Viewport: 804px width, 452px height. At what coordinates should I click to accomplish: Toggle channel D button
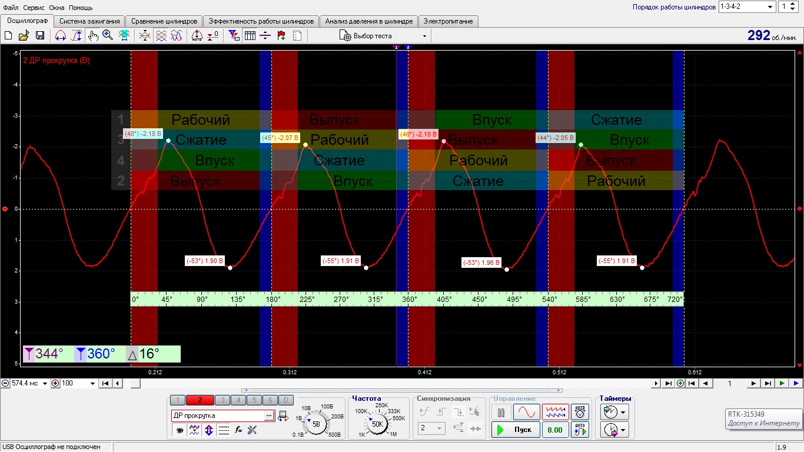pyautogui.click(x=285, y=400)
